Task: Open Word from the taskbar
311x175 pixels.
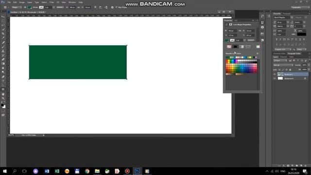Action: click(x=47, y=171)
